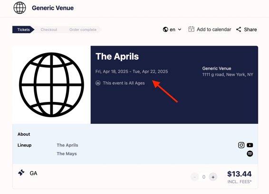Open the YouTube icon link
The image size is (269, 194).
pyautogui.click(x=250, y=145)
